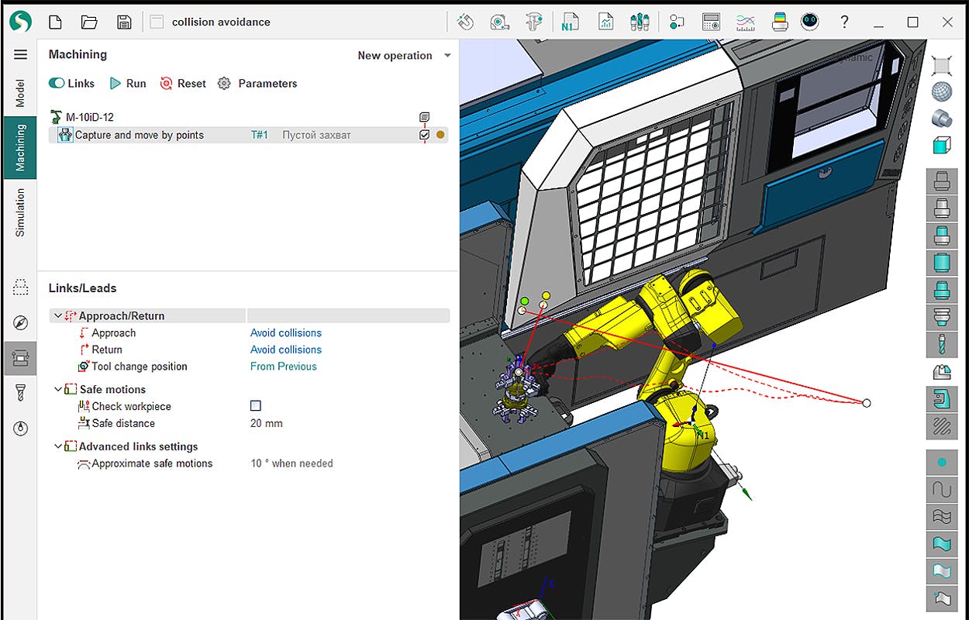Select the sphere view icon on the right sidebar
Viewport: 969px width, 620px height.
pyautogui.click(x=942, y=92)
